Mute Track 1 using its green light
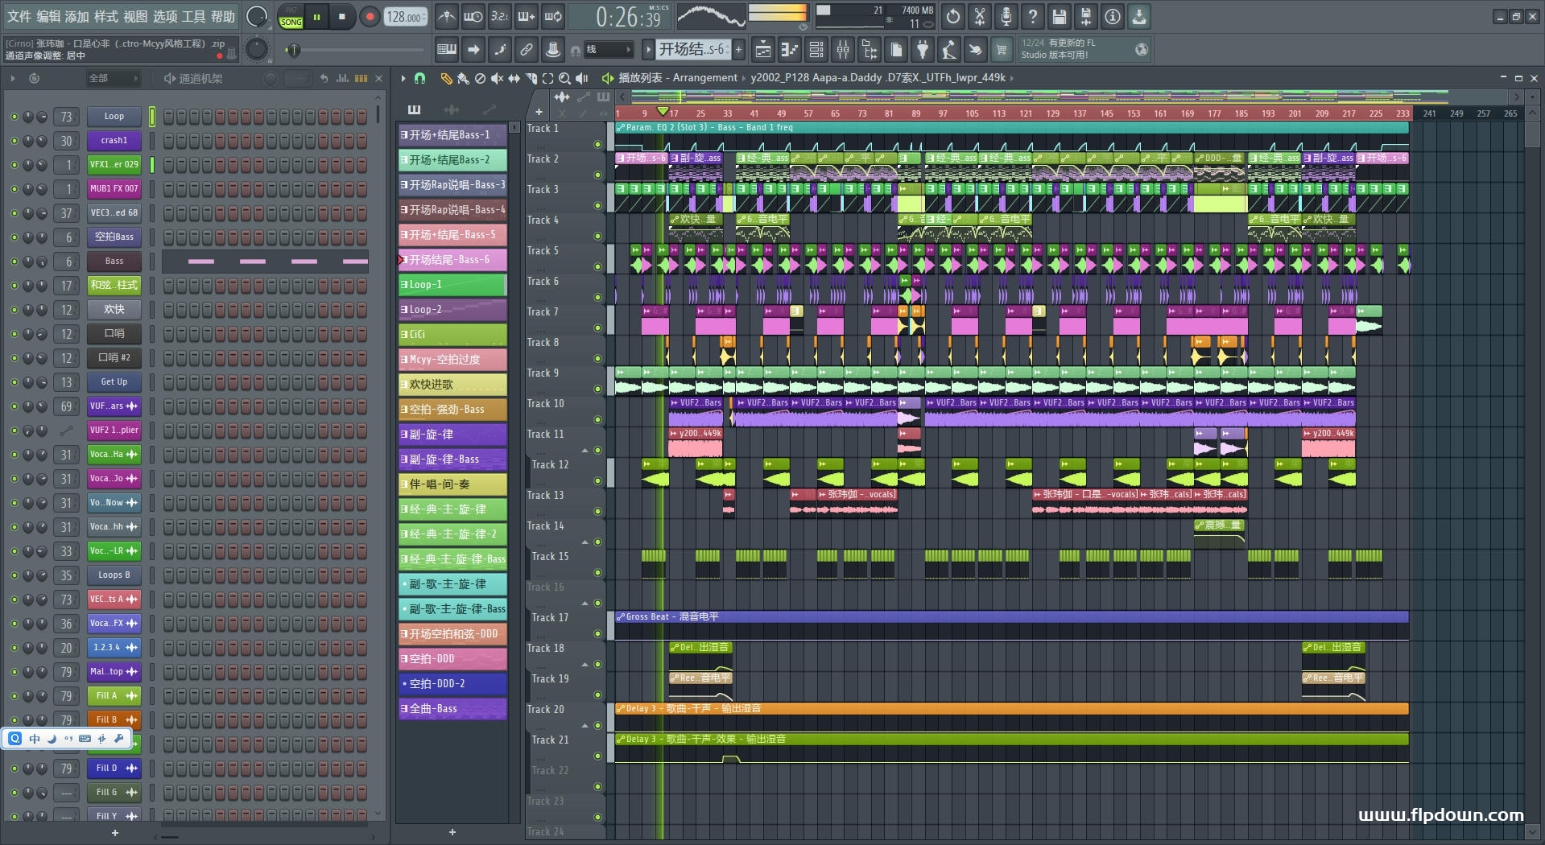 [x=597, y=145]
